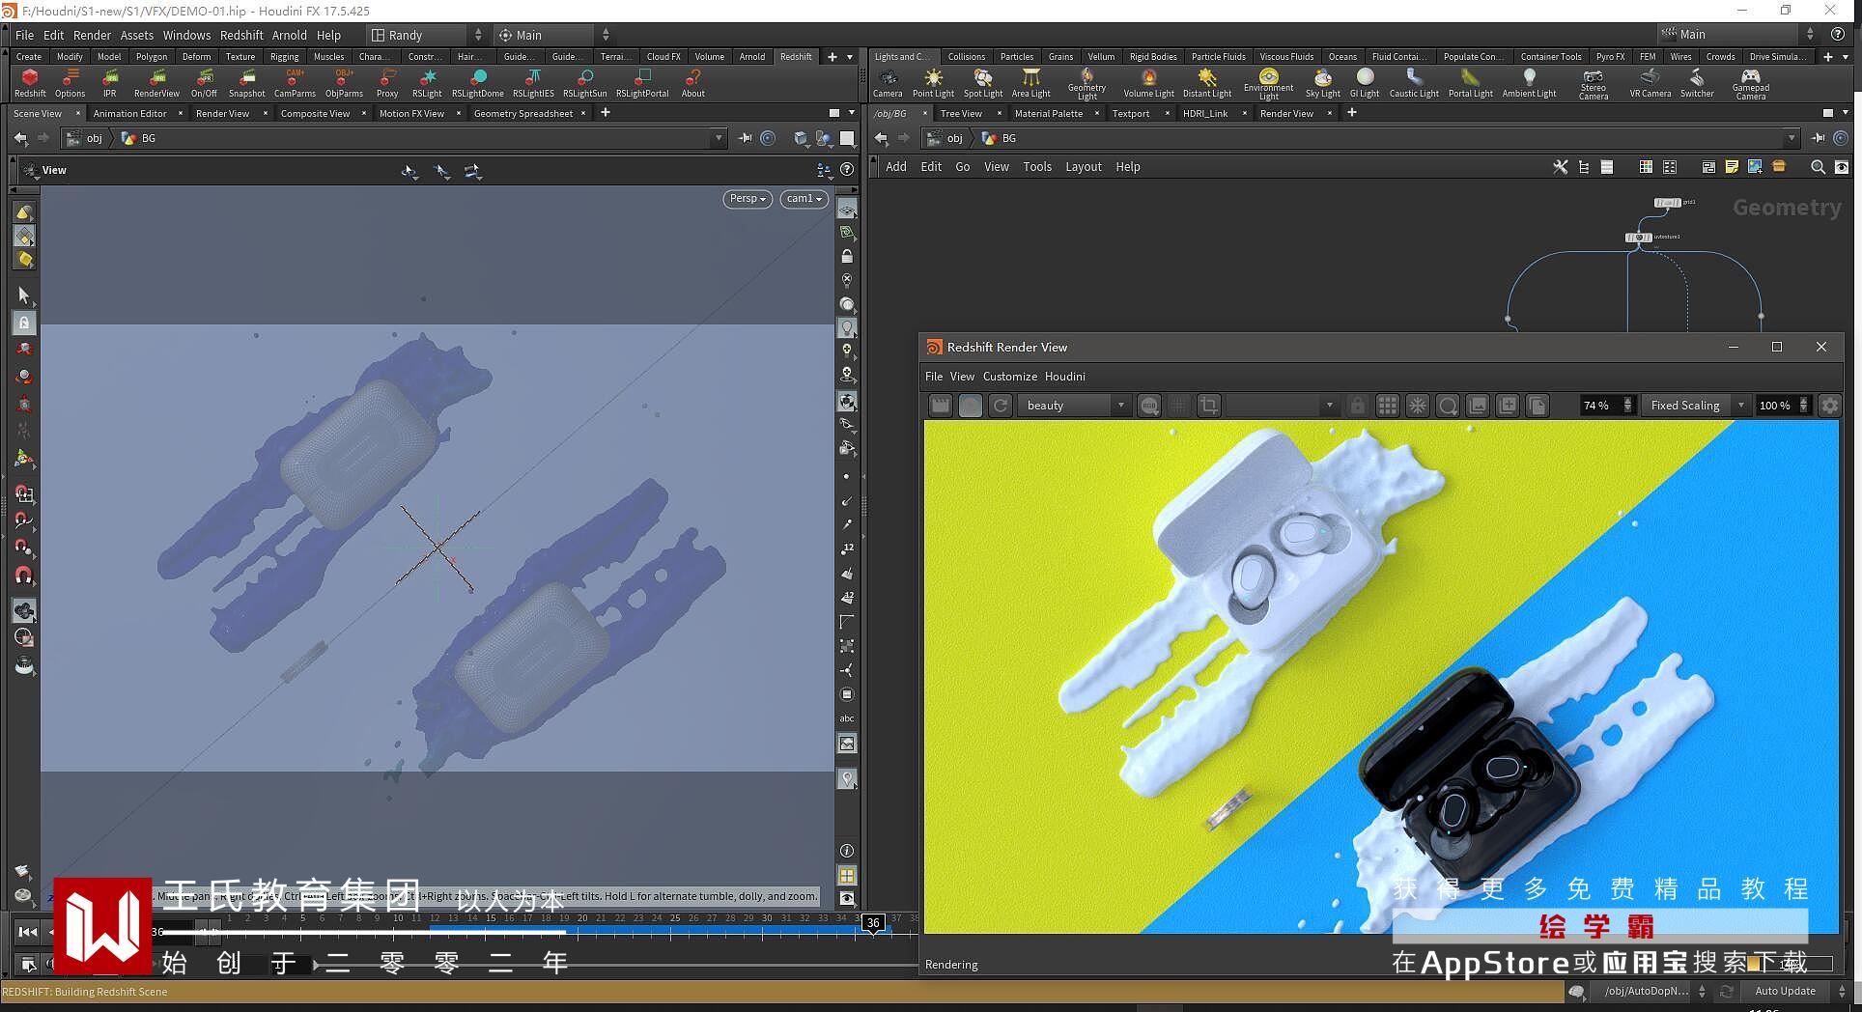Image resolution: width=1862 pixels, height=1012 pixels.
Task: Add a new pane tab next to Geometry Spreadsheet
Action: pos(606,113)
